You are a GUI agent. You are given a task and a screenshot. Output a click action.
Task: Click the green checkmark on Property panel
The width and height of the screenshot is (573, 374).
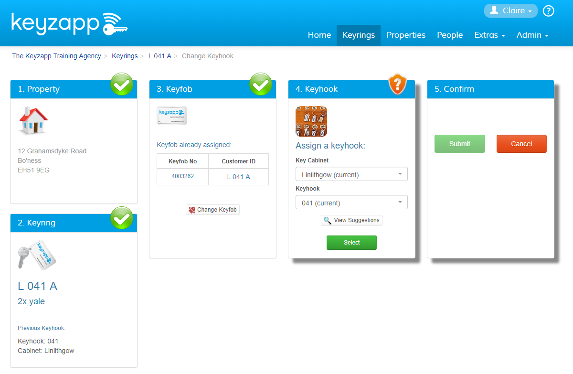coord(122,85)
